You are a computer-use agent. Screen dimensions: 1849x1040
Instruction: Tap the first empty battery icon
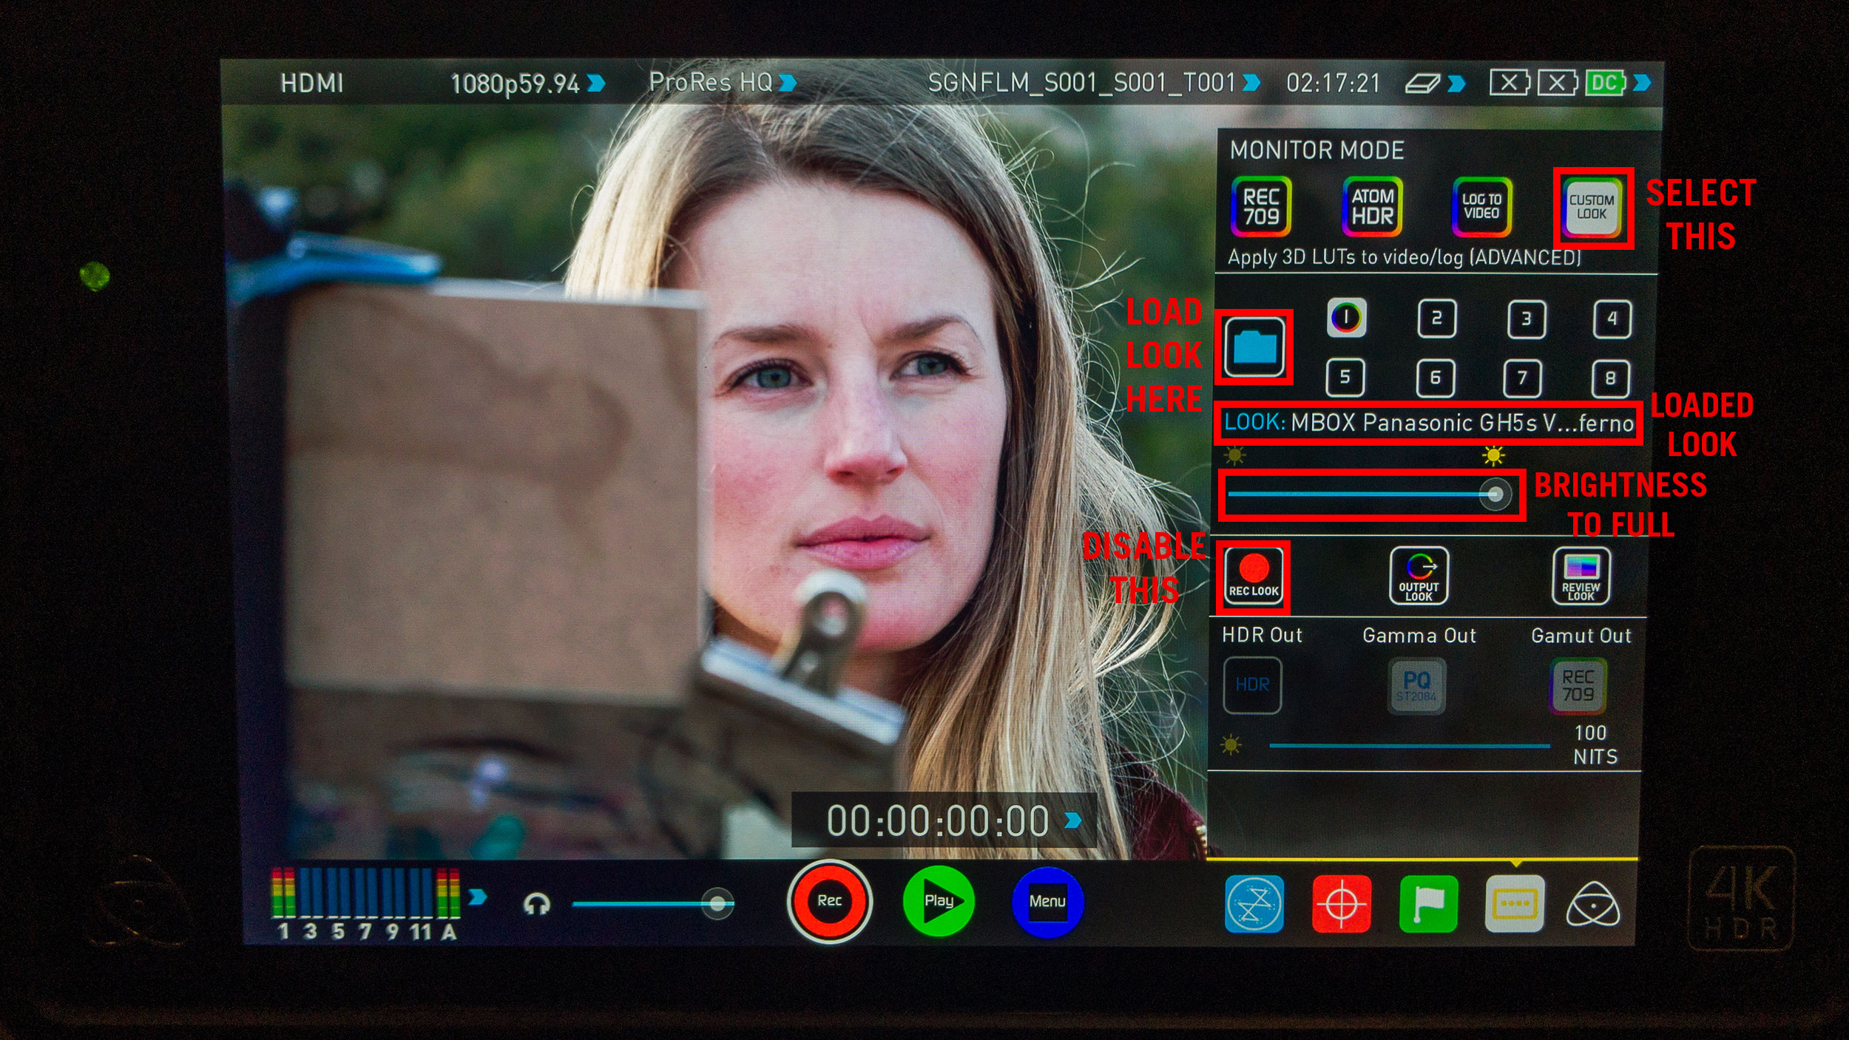click(x=1510, y=83)
